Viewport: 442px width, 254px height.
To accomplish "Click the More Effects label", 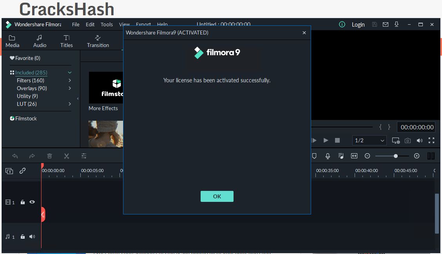I will point(103,108).
